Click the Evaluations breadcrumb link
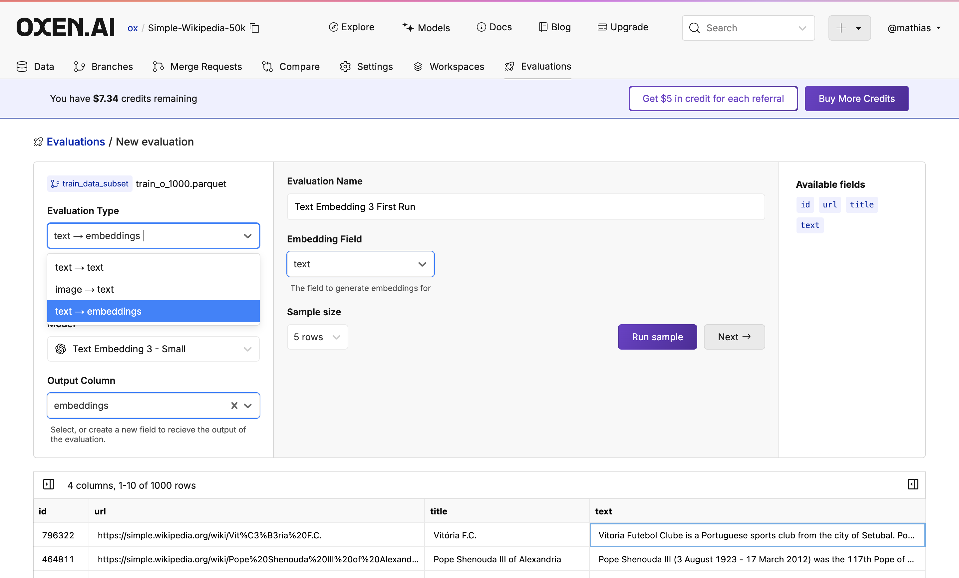 click(76, 142)
